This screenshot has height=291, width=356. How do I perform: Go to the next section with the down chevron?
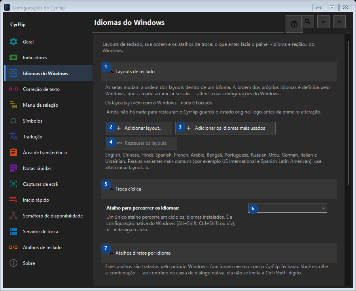click(324, 22)
